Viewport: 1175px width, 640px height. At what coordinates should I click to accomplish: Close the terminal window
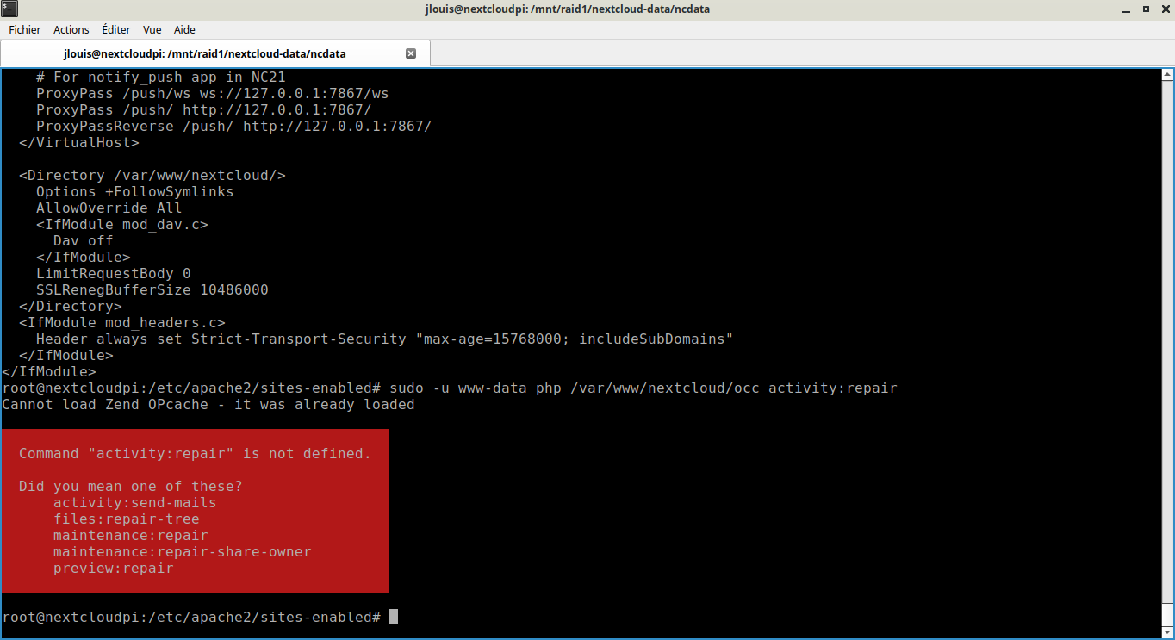(x=1164, y=9)
